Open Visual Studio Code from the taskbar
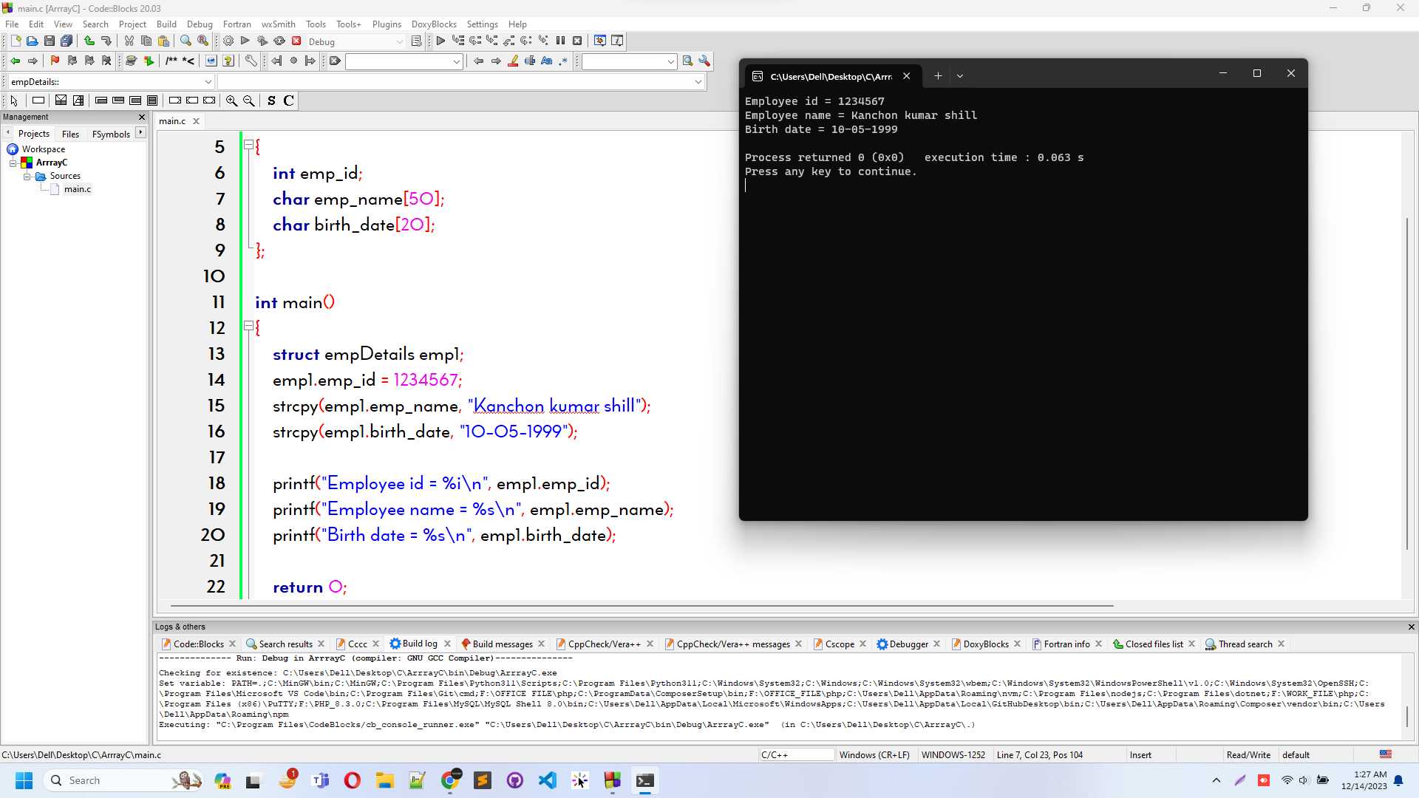Viewport: 1419px width, 798px height. [x=548, y=780]
